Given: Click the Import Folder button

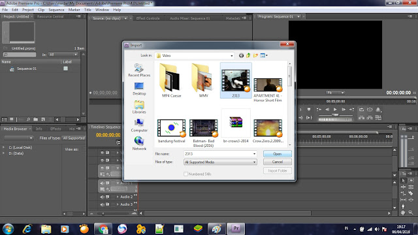Looking at the screenshot, I should pos(277,170).
